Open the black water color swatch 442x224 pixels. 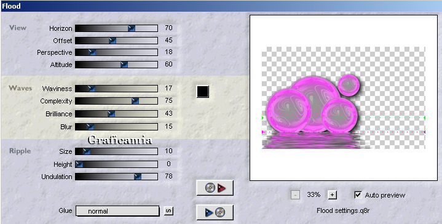(x=203, y=92)
